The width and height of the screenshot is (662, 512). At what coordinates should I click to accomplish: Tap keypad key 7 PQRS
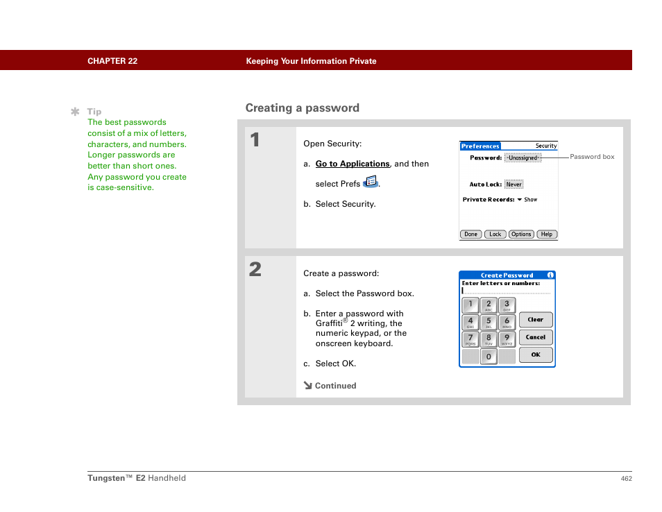(x=470, y=339)
